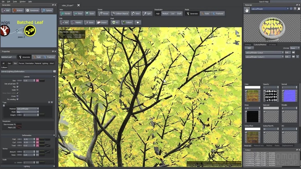Toggle the AO post button
The height and width of the screenshot is (169, 301).
[x=115, y=23]
